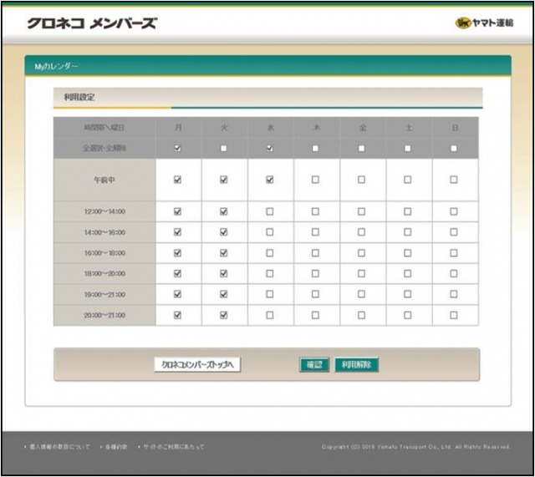Uncheck 午前中 for Tuesday (火)

point(223,180)
